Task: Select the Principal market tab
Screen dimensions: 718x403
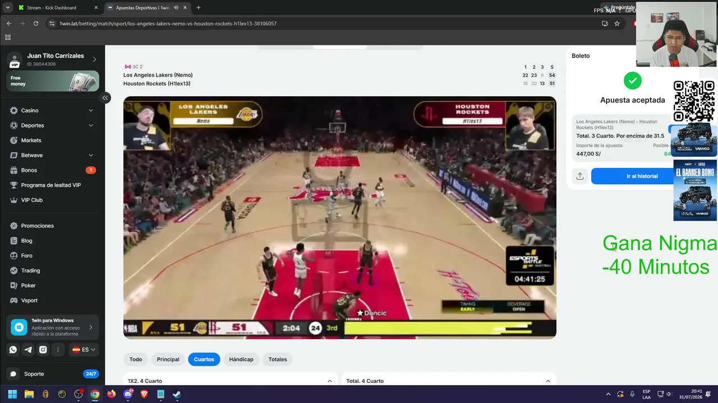Action: pyautogui.click(x=168, y=359)
